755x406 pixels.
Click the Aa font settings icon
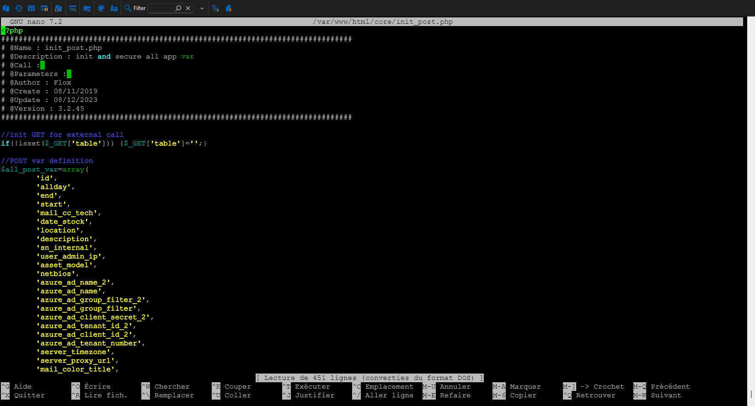click(x=114, y=8)
